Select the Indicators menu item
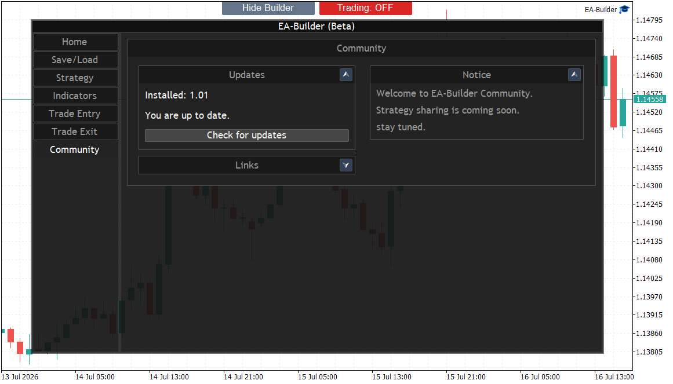673x384 pixels. tap(75, 96)
